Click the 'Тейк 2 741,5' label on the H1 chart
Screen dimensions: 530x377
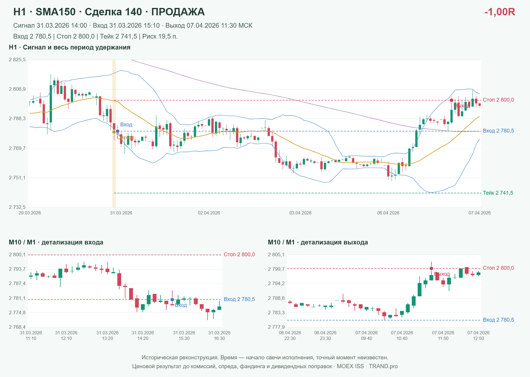coord(498,193)
